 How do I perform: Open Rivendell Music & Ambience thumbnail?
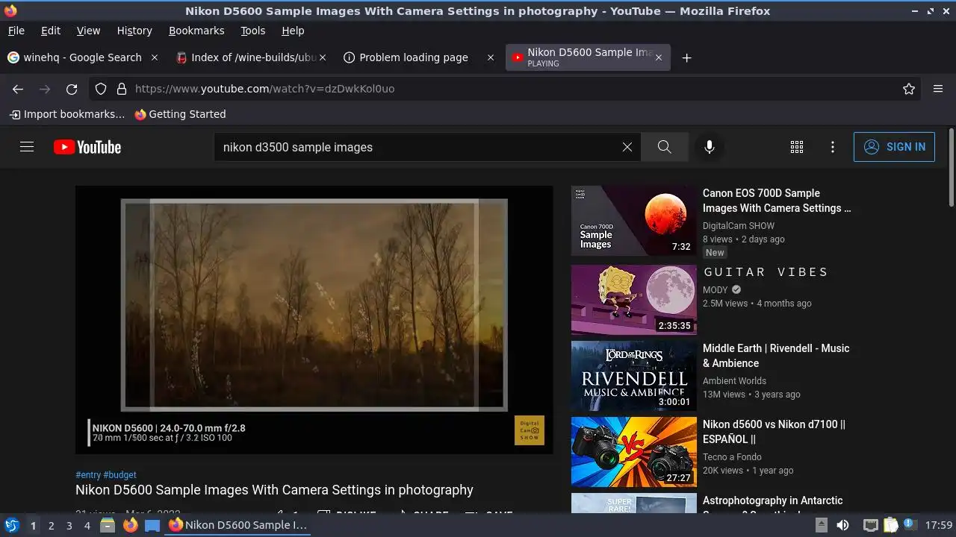click(634, 376)
